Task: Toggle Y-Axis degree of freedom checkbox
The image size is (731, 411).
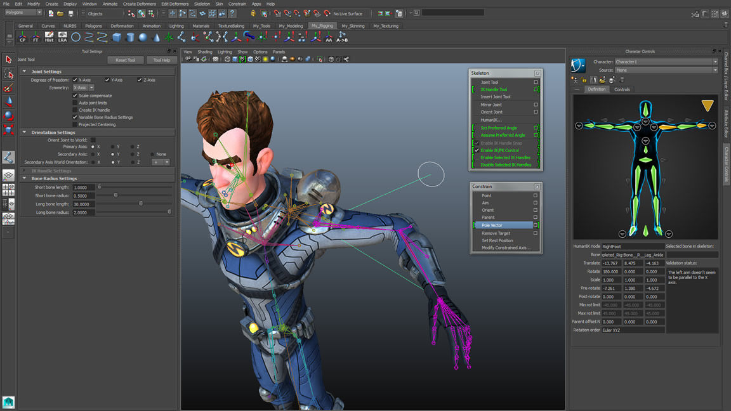Action: pyautogui.click(x=107, y=80)
